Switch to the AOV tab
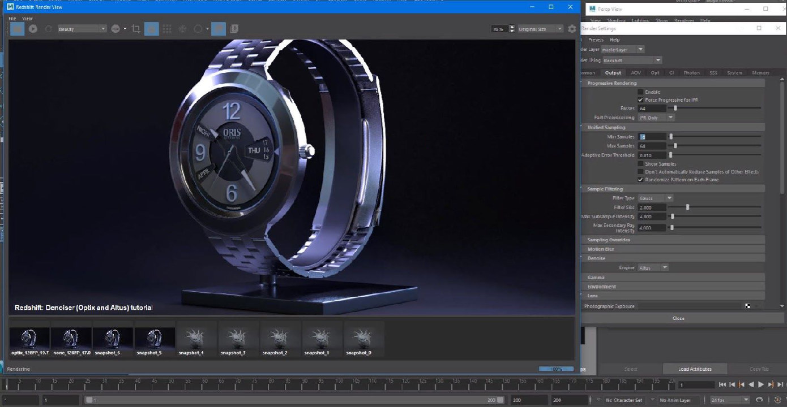The width and height of the screenshot is (787, 407). tap(636, 73)
